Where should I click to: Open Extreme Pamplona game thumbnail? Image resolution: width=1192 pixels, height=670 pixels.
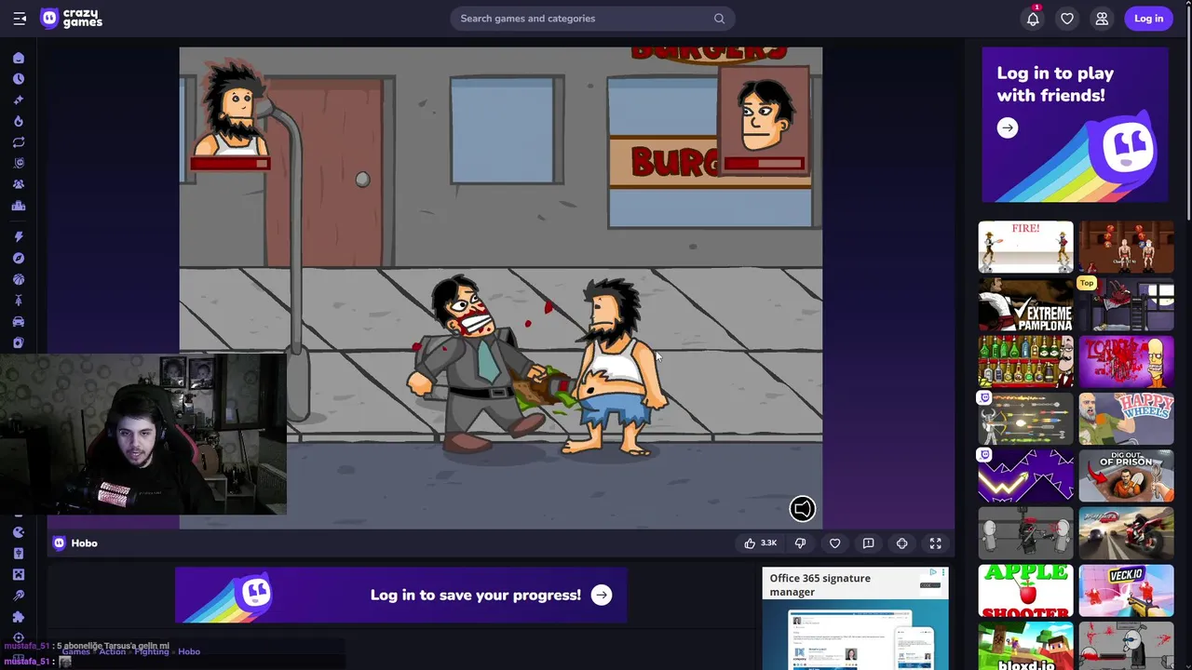1025,304
